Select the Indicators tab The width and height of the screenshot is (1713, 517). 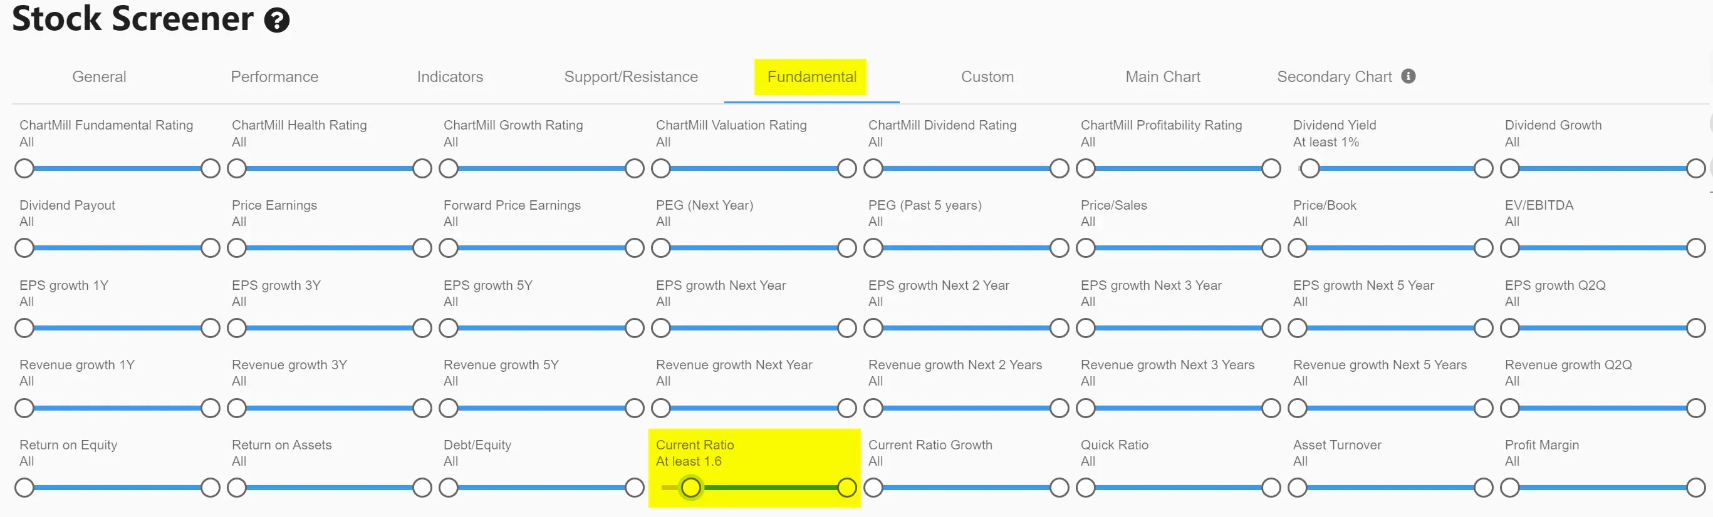click(450, 77)
